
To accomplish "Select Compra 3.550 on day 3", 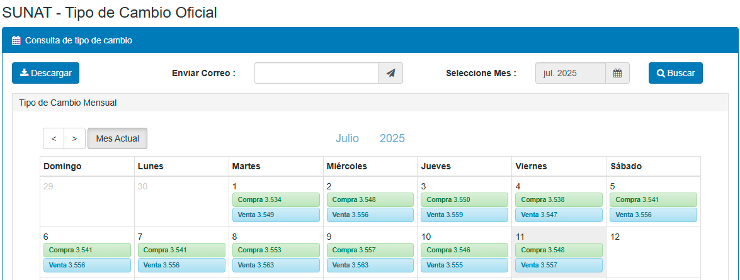I will point(465,200).
